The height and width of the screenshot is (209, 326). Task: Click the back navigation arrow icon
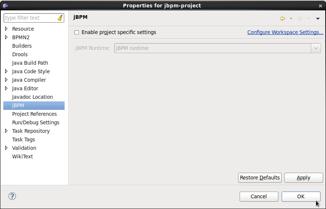[282, 18]
